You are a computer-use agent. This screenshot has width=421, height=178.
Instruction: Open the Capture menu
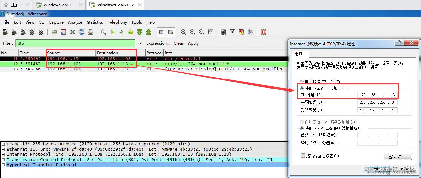tap(56, 22)
